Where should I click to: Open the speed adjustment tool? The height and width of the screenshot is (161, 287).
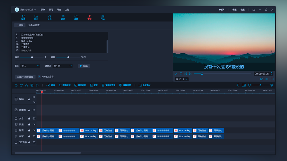tap(51, 85)
